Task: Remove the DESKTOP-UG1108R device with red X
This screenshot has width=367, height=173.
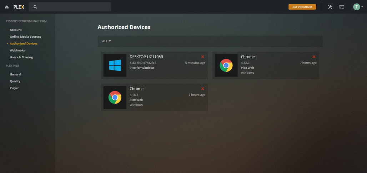Action: pos(203,57)
